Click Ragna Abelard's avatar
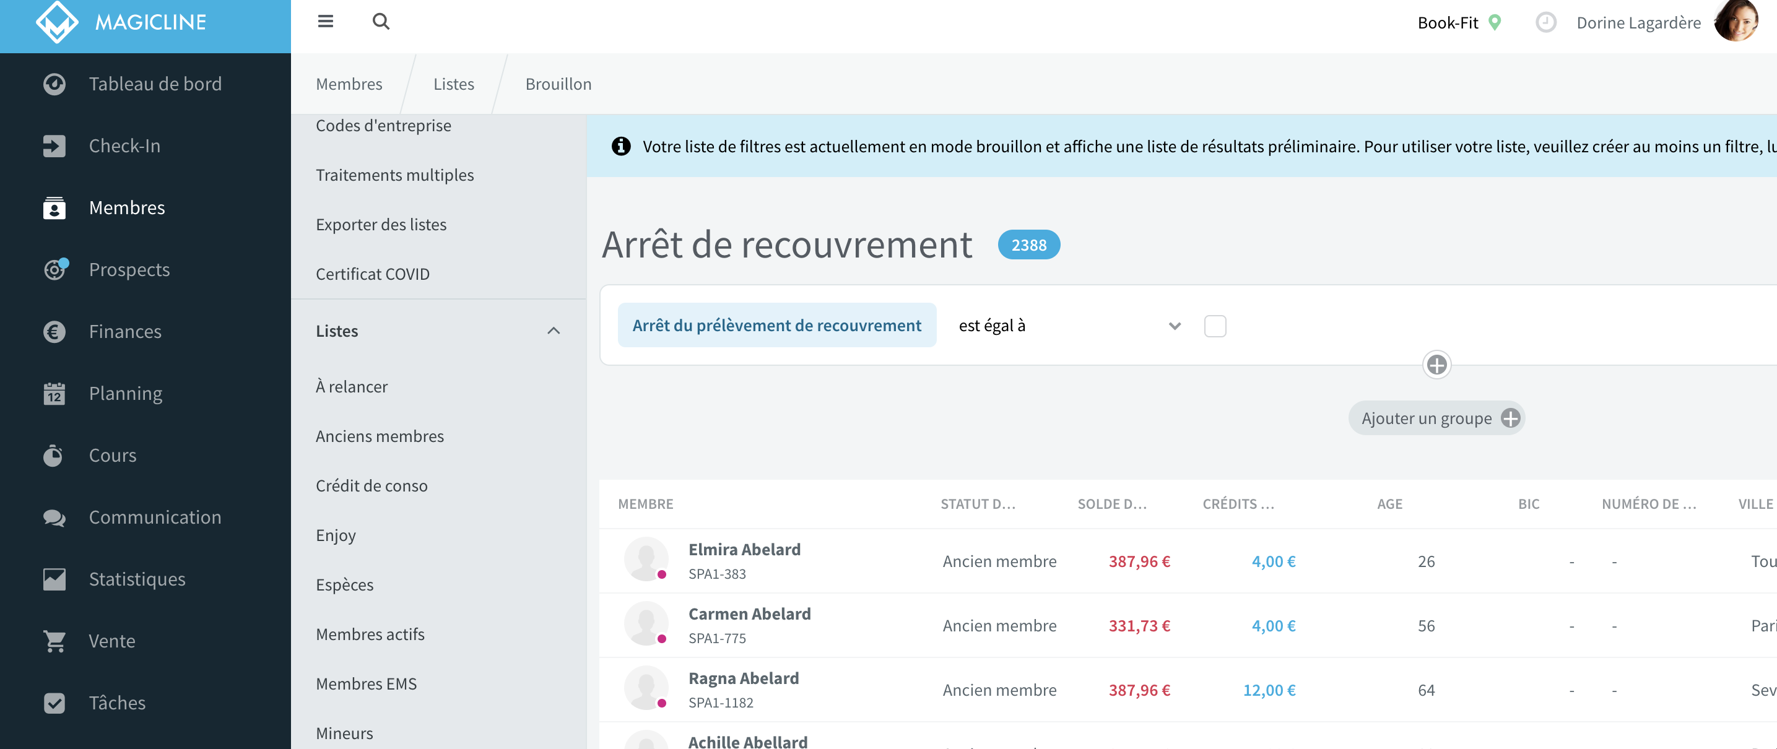 (646, 688)
